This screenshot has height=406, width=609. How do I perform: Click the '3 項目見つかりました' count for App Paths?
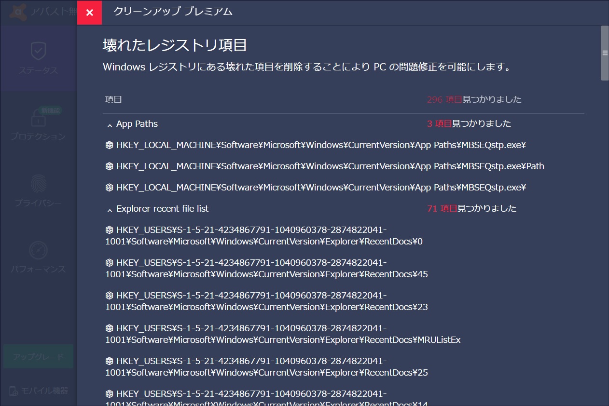point(469,124)
